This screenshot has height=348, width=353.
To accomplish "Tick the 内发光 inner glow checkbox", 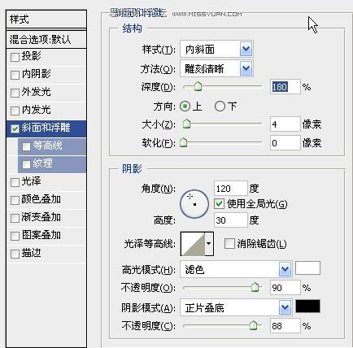I will click(15, 111).
